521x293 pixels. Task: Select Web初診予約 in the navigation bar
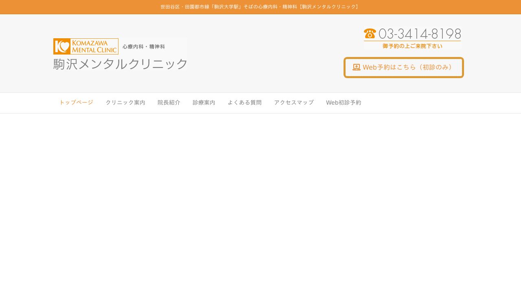click(344, 103)
